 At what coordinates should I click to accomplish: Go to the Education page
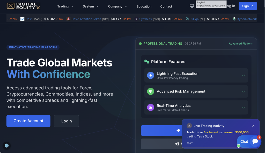144,6
